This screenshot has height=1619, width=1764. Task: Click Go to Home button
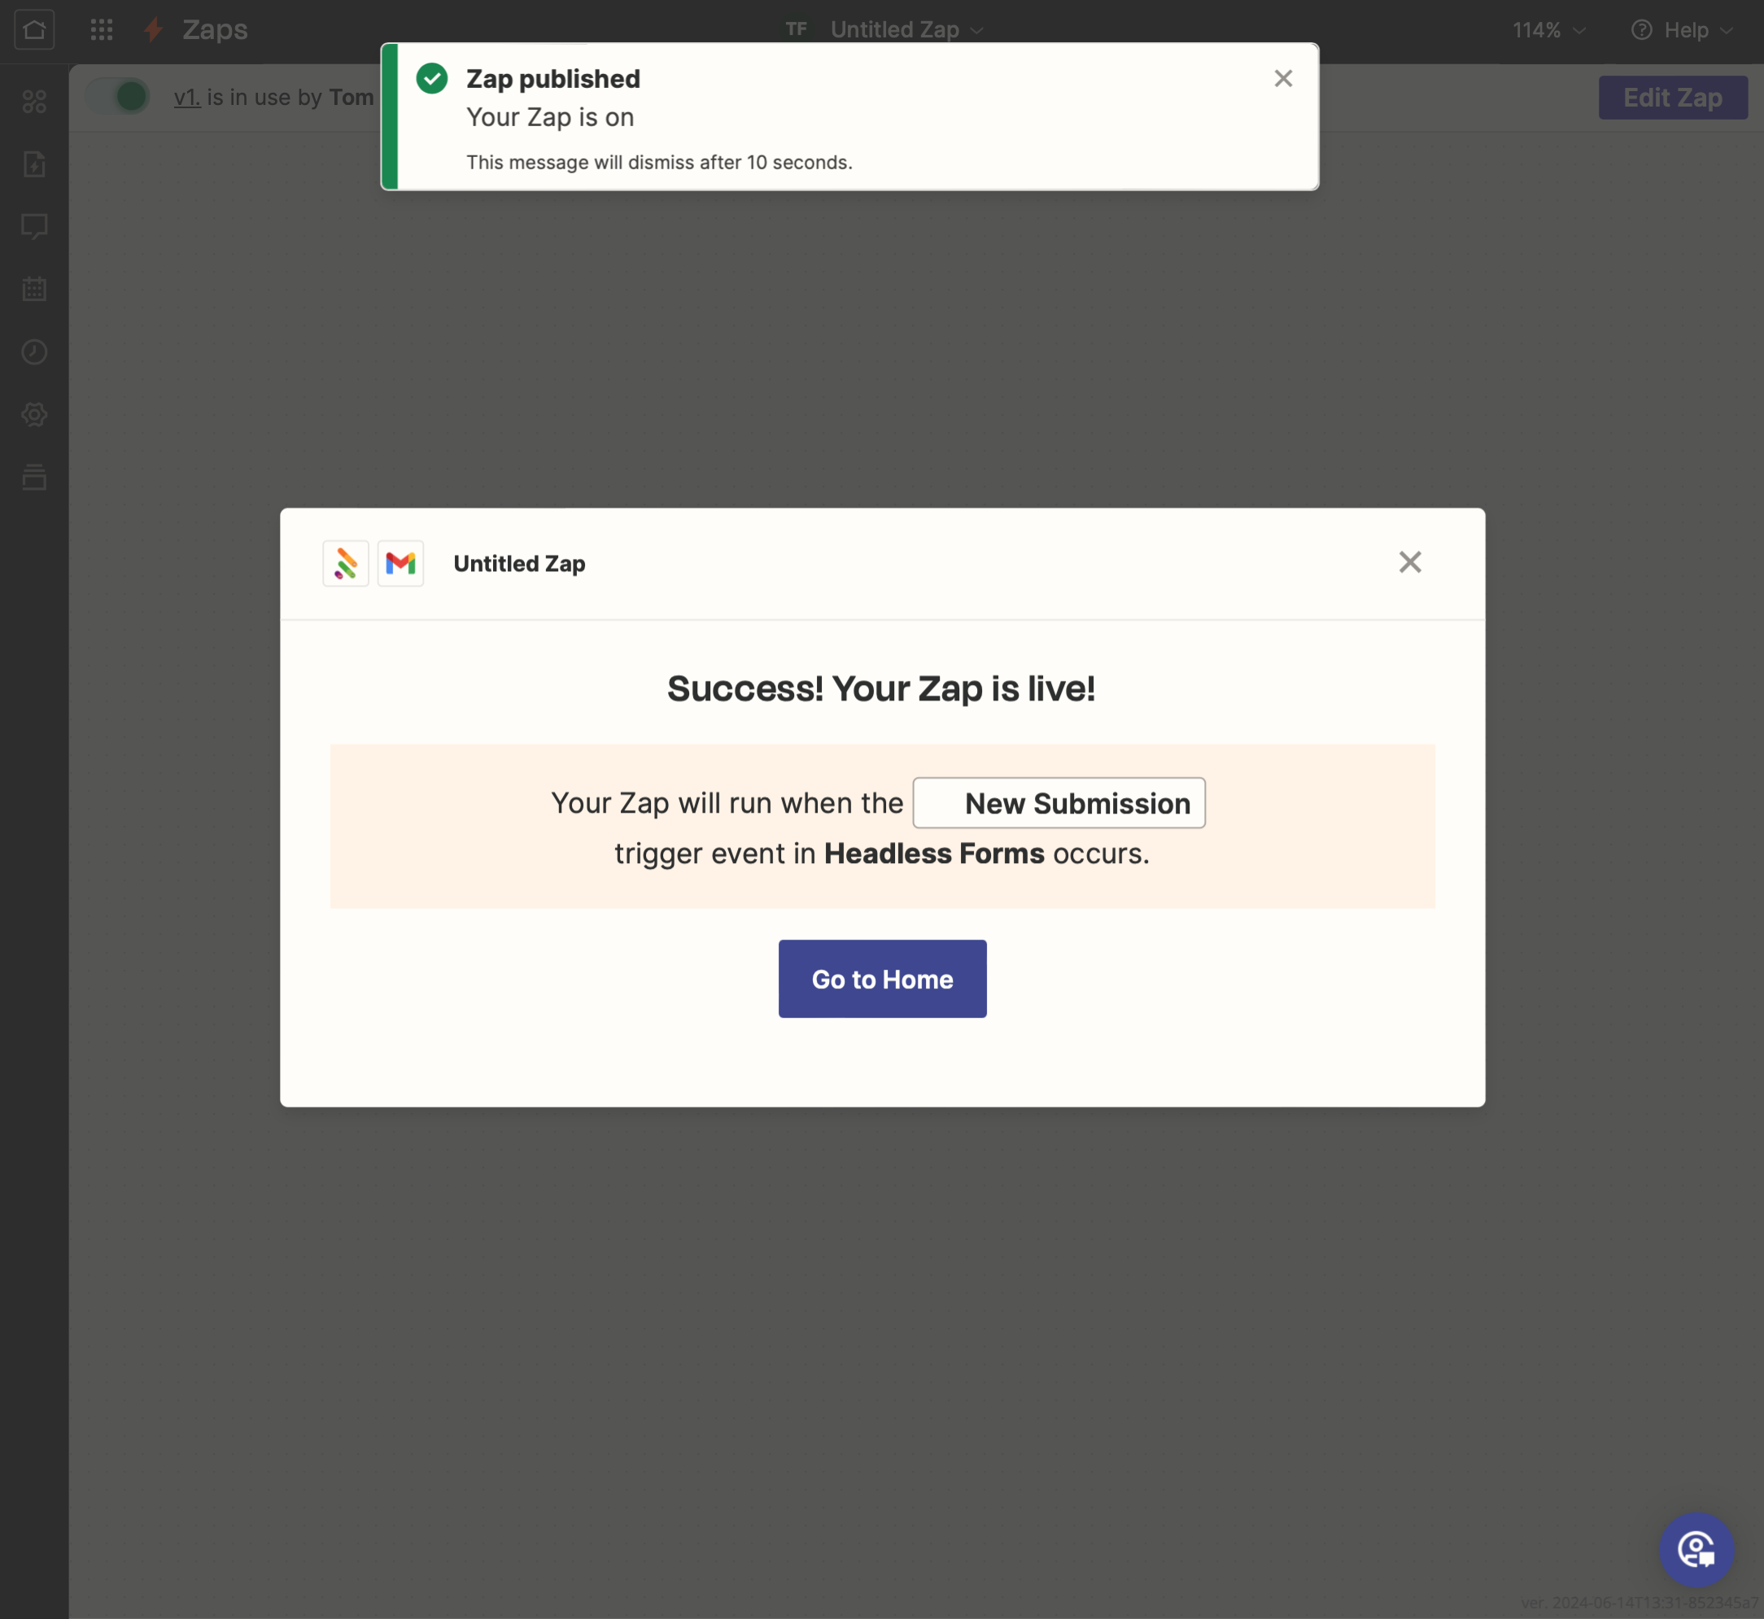[882, 979]
